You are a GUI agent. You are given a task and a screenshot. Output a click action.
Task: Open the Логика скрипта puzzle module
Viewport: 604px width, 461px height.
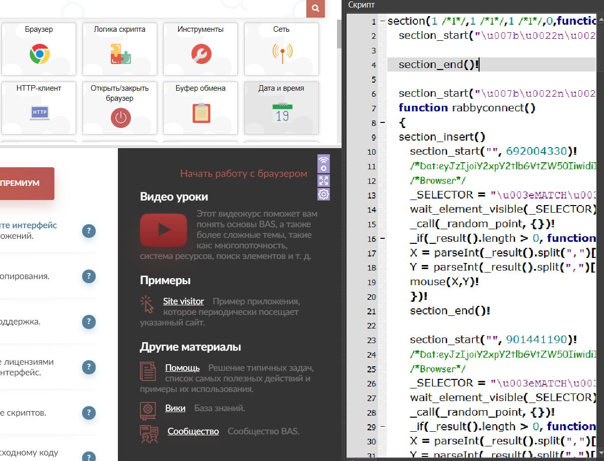click(x=120, y=49)
